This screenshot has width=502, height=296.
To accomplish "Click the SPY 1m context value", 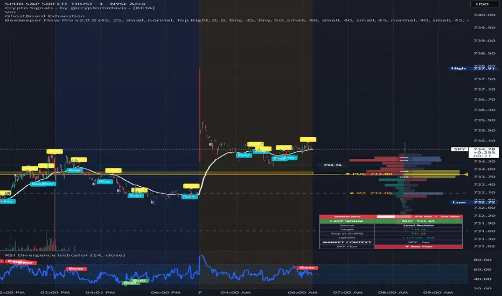I will coord(419,242).
